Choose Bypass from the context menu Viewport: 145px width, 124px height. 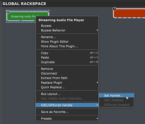[67, 26]
